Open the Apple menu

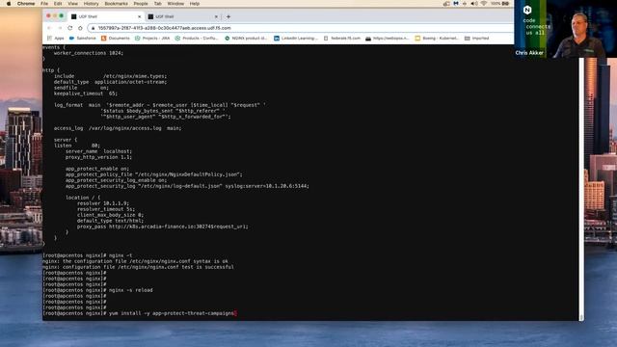click(9, 4)
